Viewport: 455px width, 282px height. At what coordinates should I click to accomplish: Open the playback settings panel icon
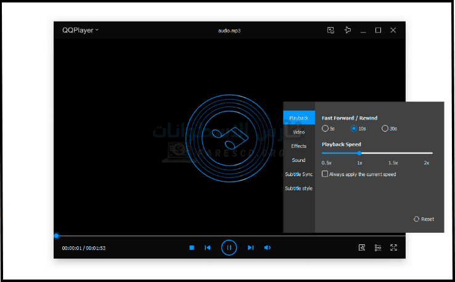[x=378, y=248]
